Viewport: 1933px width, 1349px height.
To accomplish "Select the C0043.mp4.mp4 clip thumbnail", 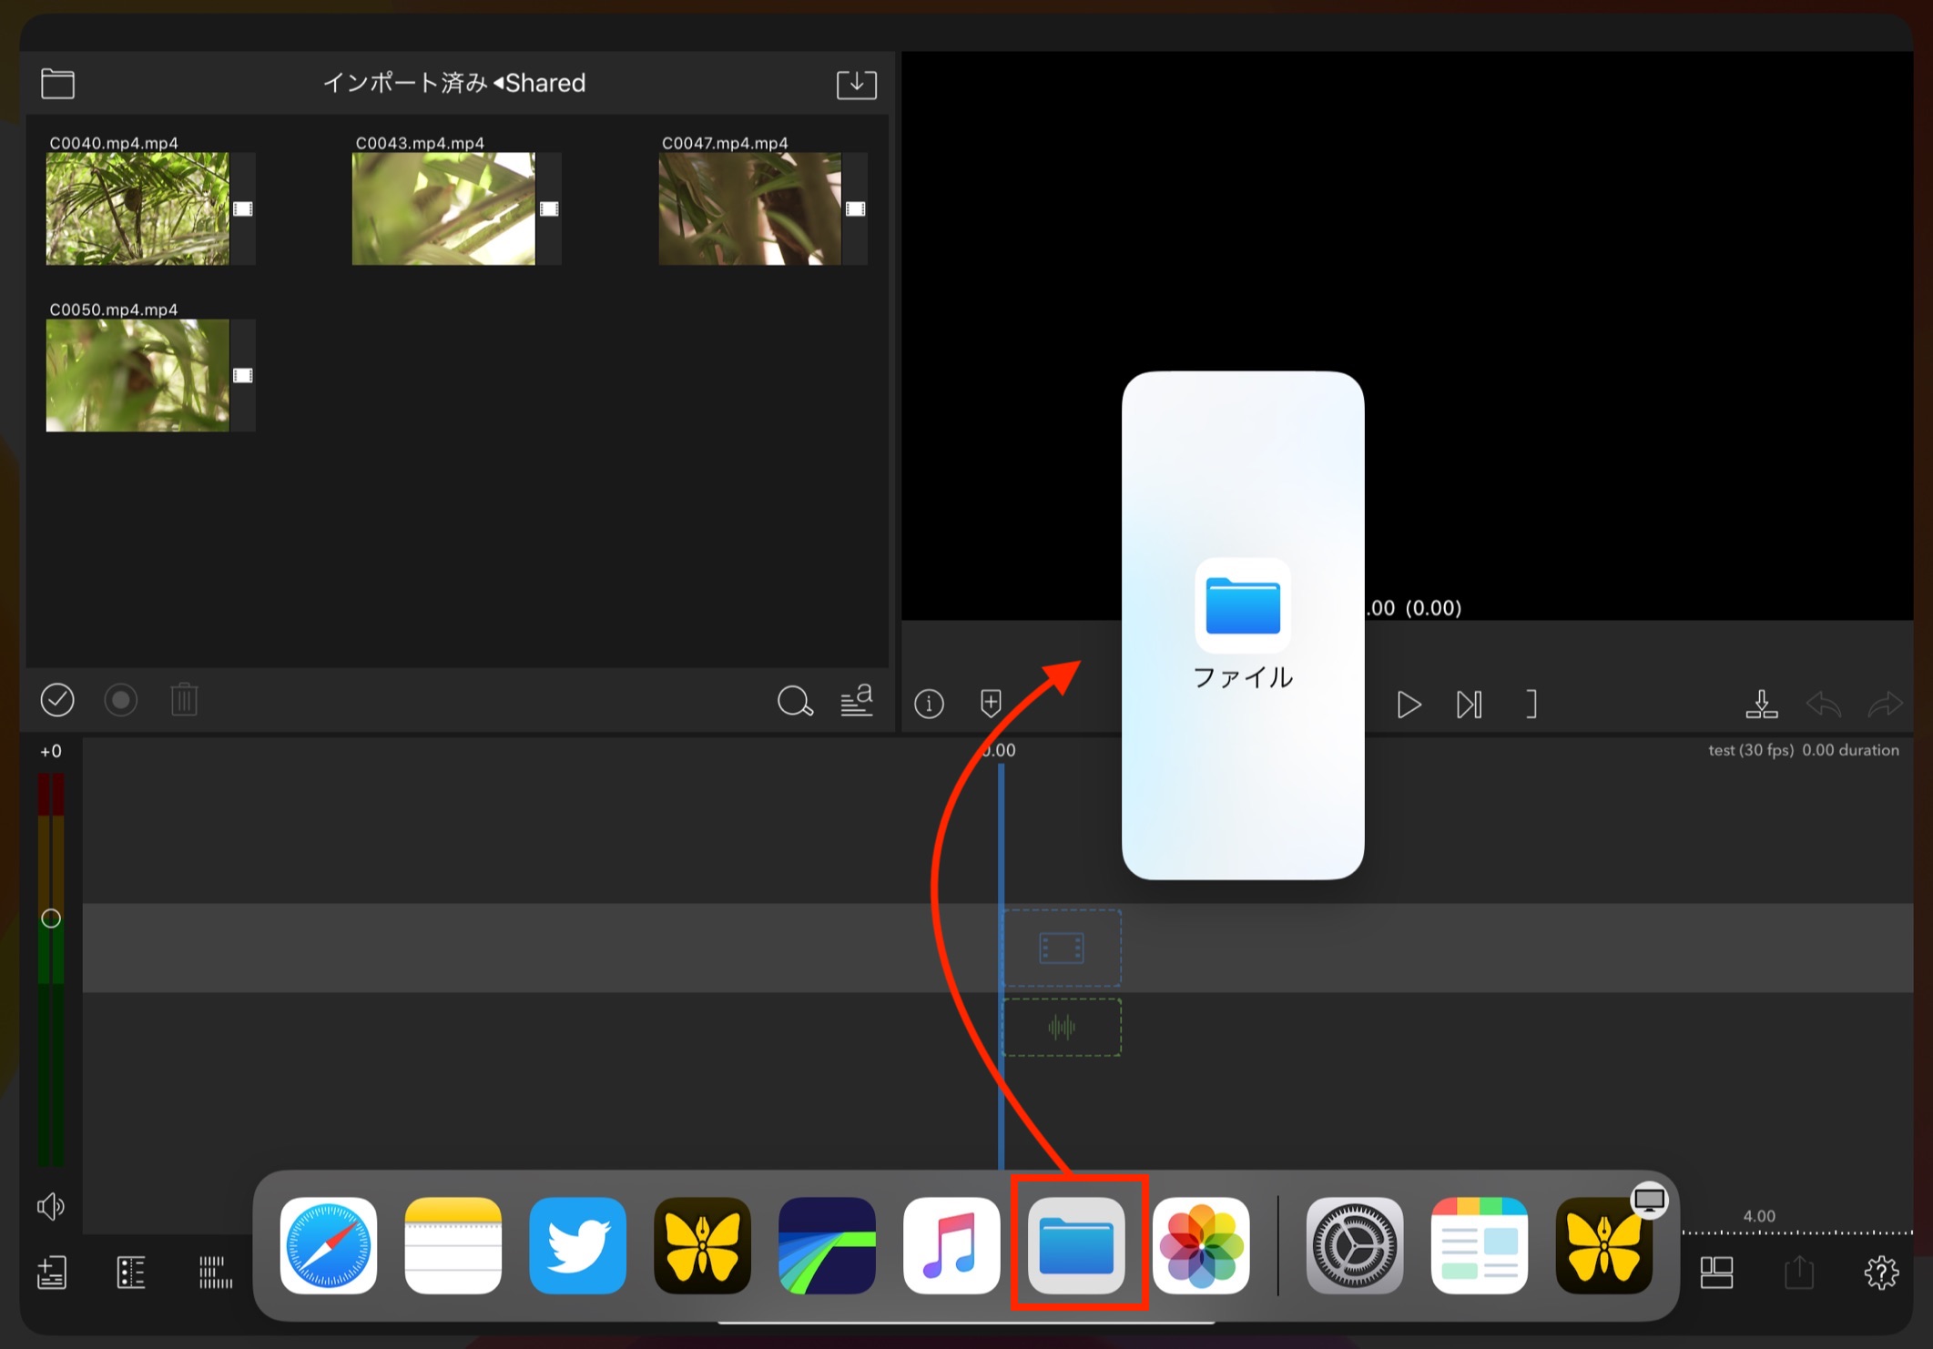I will pyautogui.click(x=443, y=208).
